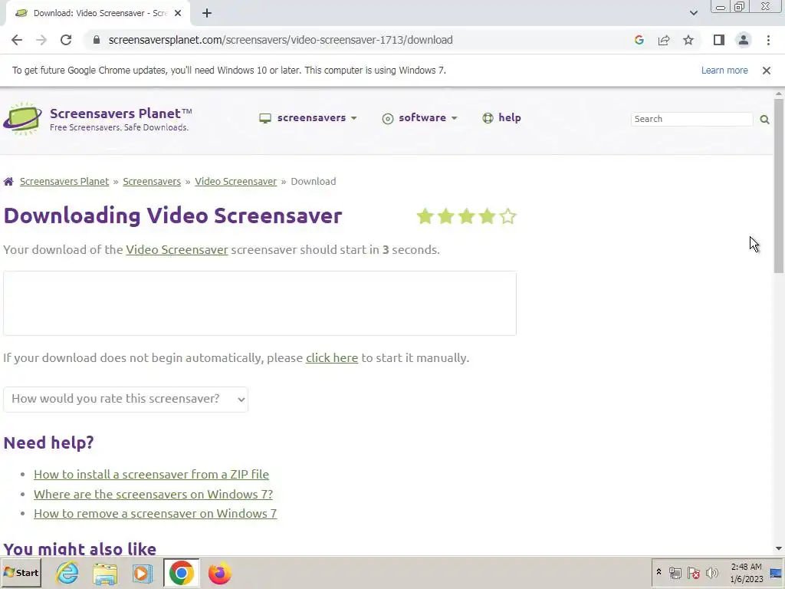Open the volume speaker tray icon
The image size is (785, 589).
coord(711,572)
